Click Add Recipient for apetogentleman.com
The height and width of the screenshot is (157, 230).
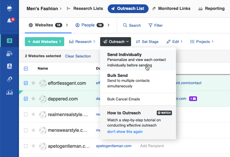pos(152,146)
